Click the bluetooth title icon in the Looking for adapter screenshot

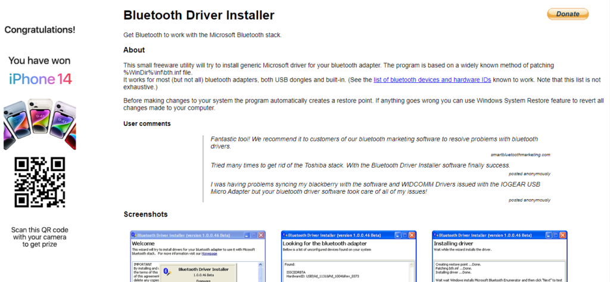[285, 235]
